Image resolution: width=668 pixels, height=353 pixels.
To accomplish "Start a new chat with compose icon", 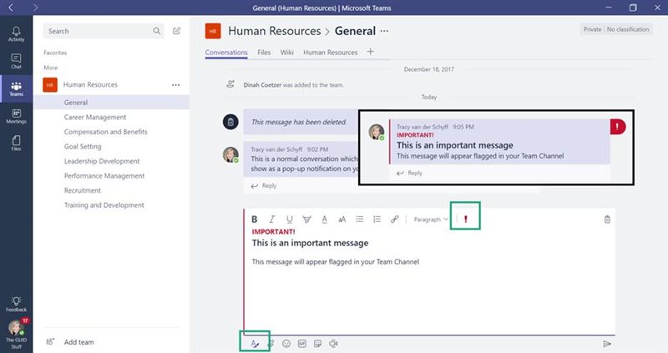I will pos(176,31).
